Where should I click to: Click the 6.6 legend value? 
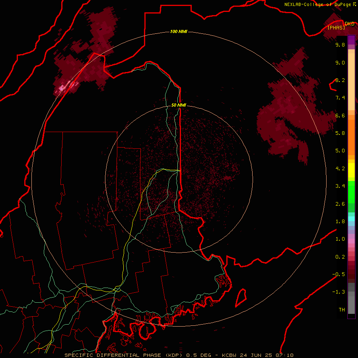[340, 115]
